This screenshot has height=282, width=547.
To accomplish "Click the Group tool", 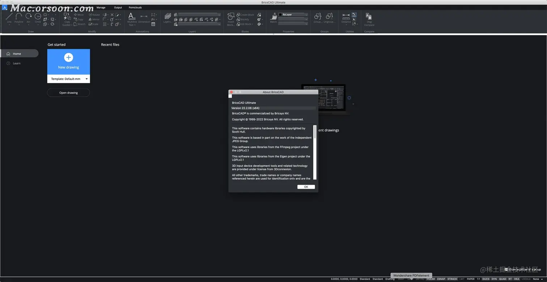I will pyautogui.click(x=318, y=18).
